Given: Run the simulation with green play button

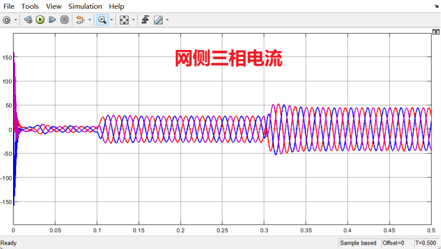Looking at the screenshot, I should point(40,20).
